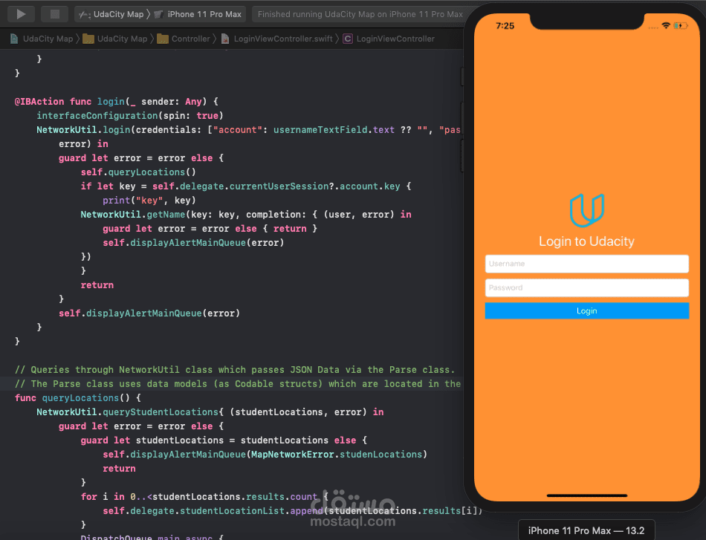Click the 'NetworkUtil.queryStudentLocations' call
Viewport: 706px width, 540px height.
[127, 412]
